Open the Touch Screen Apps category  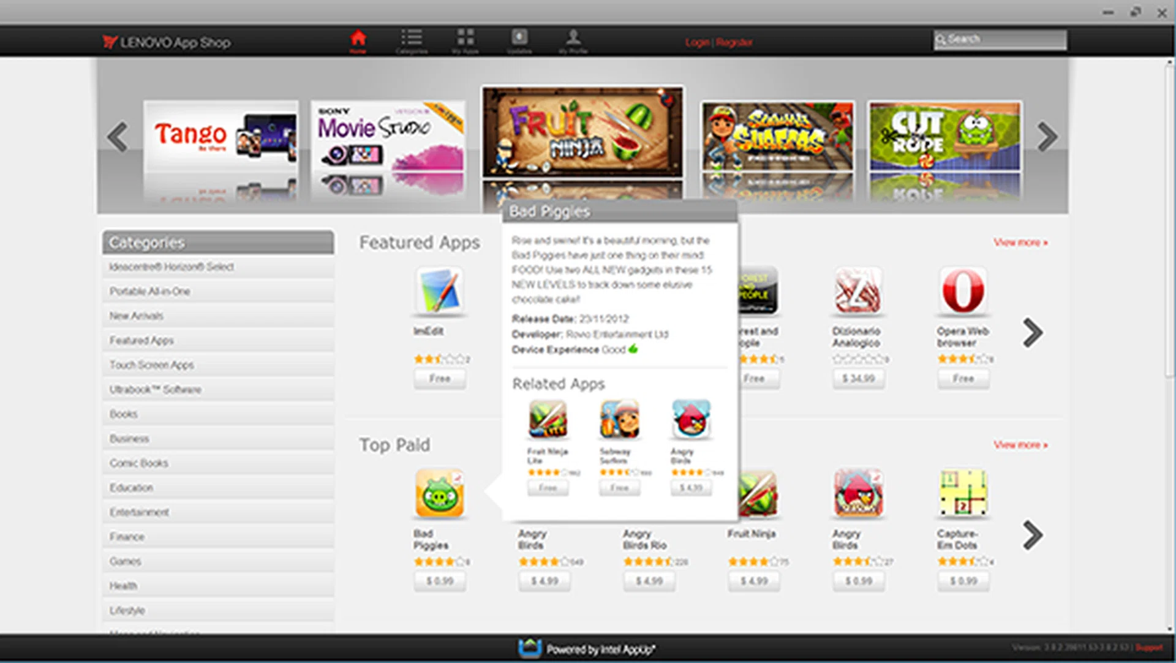pos(151,365)
